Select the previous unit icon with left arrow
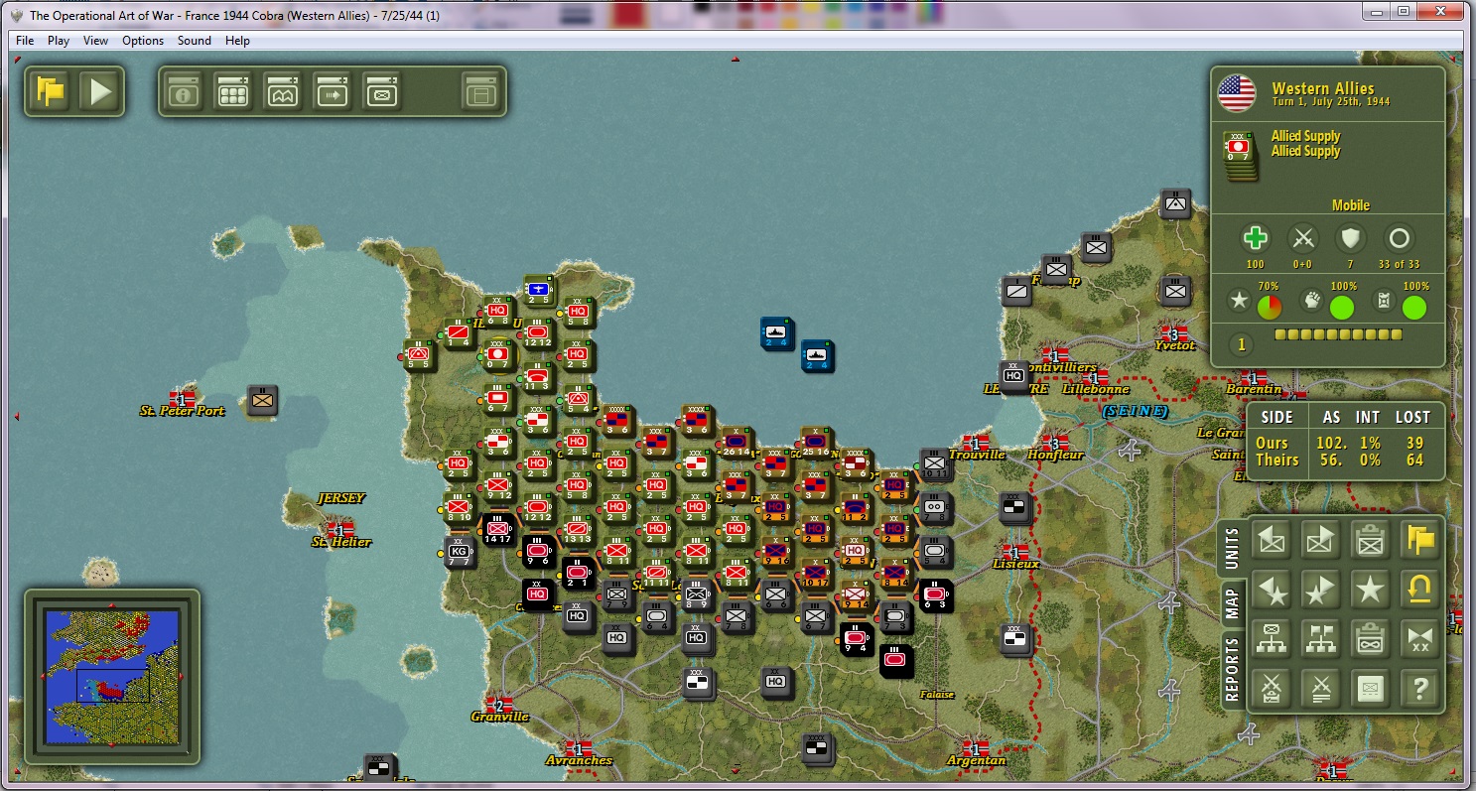Screen dimensions: 1476x791 tap(1272, 539)
